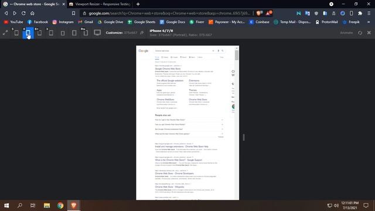Select the highlighted iPhone 6/7/8 preset
This screenshot has height=211, width=375.
(x=28, y=33)
